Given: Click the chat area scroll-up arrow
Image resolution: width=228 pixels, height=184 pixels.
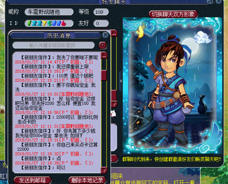Looking at the screenshot, I should click(114, 33).
